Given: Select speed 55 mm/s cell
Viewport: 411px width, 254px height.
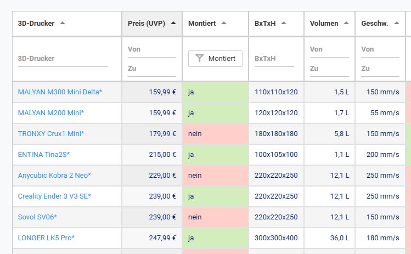Looking at the screenshot, I should tap(380, 112).
